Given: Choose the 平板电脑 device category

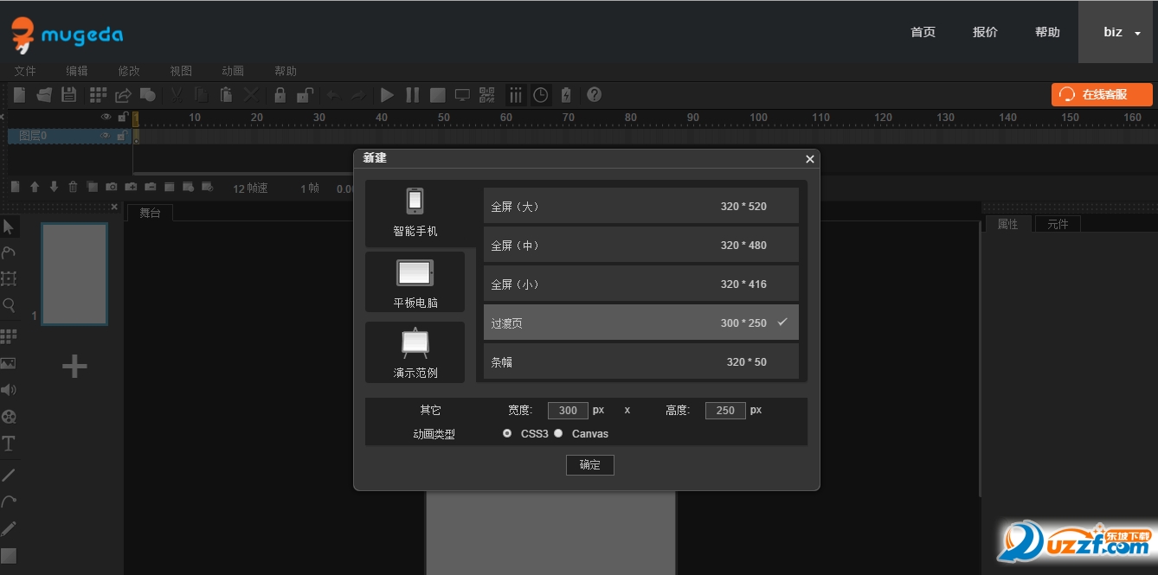Looking at the screenshot, I should click(415, 282).
